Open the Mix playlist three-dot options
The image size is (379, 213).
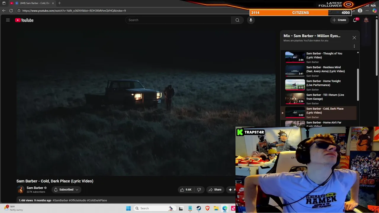click(354, 46)
